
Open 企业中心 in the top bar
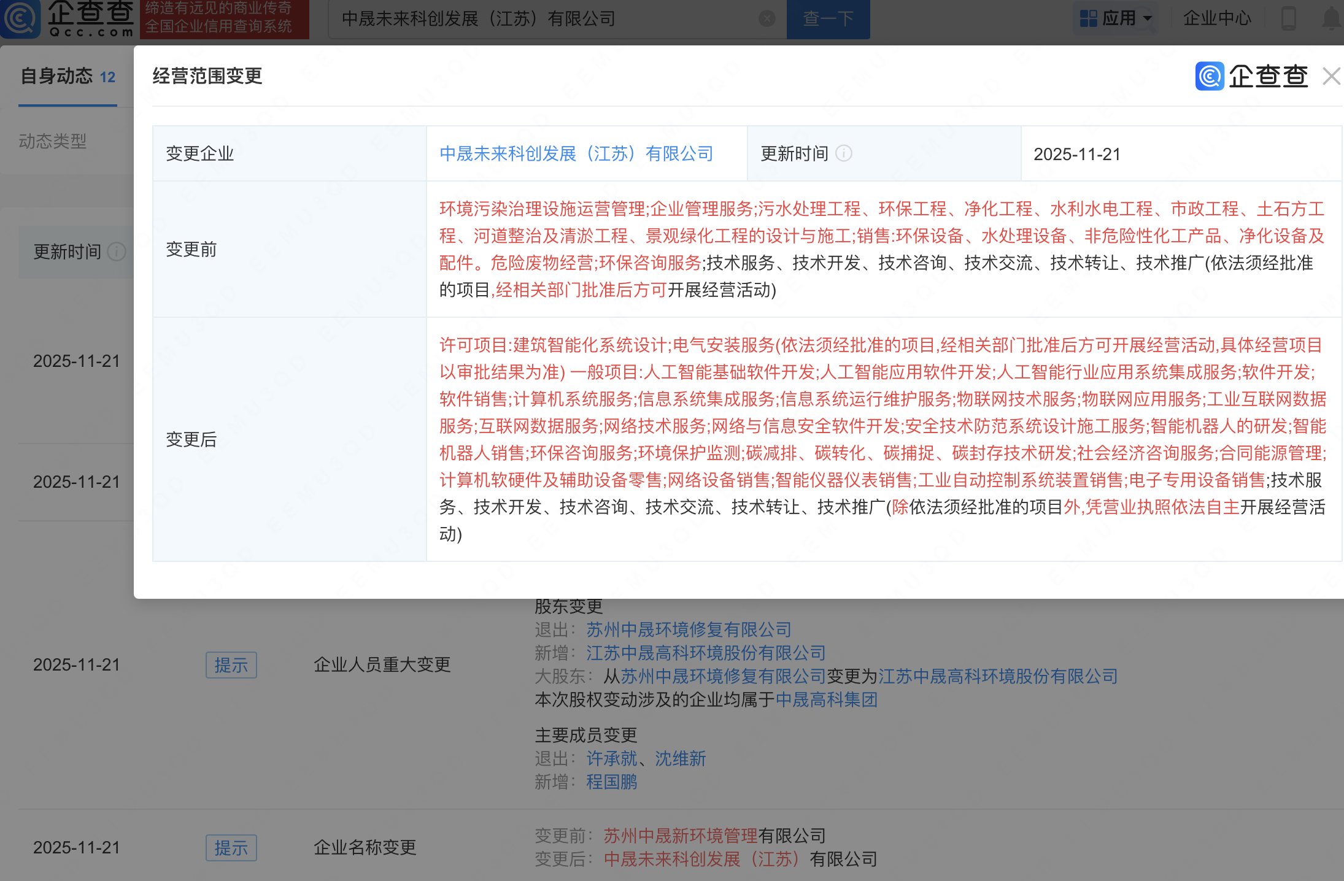(1216, 19)
